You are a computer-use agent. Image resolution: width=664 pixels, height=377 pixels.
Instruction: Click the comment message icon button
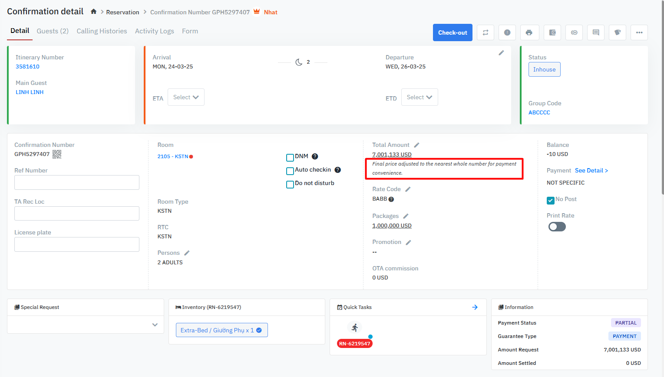595,32
